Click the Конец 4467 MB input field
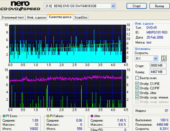Screen dimensions: 170x131 [x=158, y=72]
